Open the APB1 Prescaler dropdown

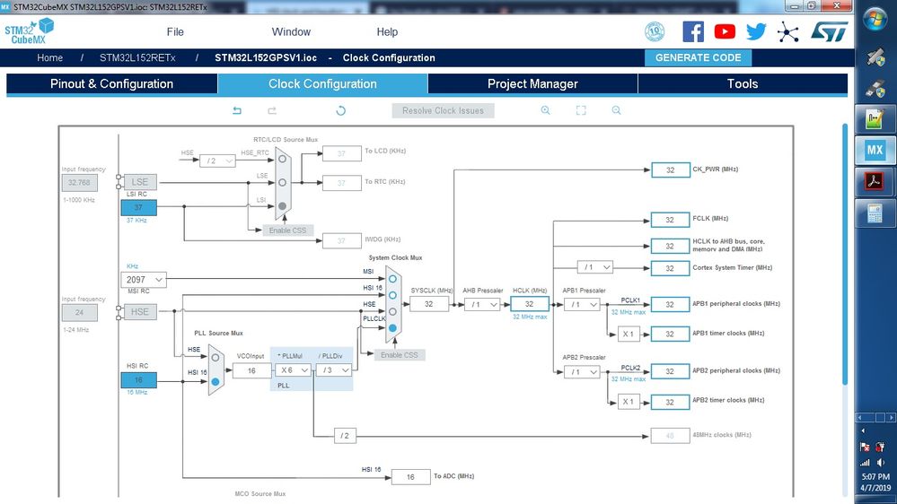tap(582, 305)
